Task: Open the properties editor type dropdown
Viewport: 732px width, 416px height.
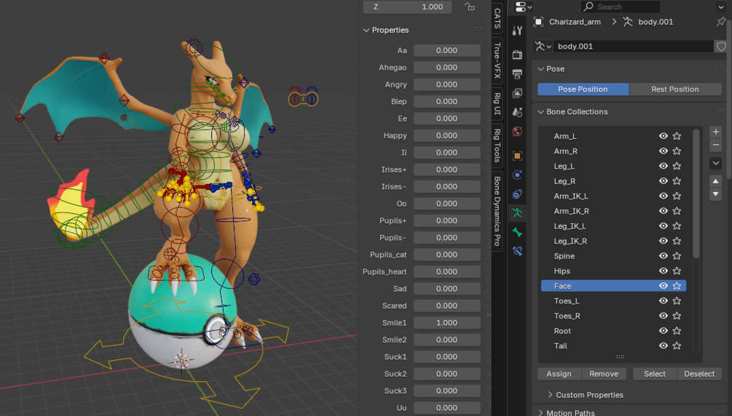Action: coord(523,7)
